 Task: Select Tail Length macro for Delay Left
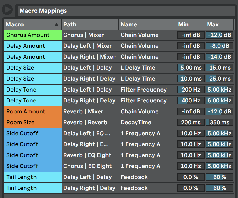click(x=33, y=177)
